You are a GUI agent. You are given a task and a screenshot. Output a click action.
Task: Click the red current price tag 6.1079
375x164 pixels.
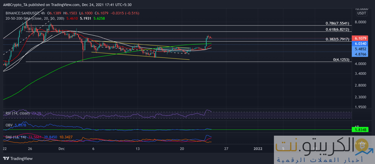(359, 38)
